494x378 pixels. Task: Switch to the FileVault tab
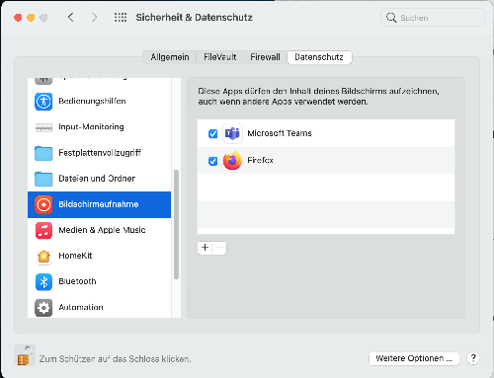click(x=220, y=57)
